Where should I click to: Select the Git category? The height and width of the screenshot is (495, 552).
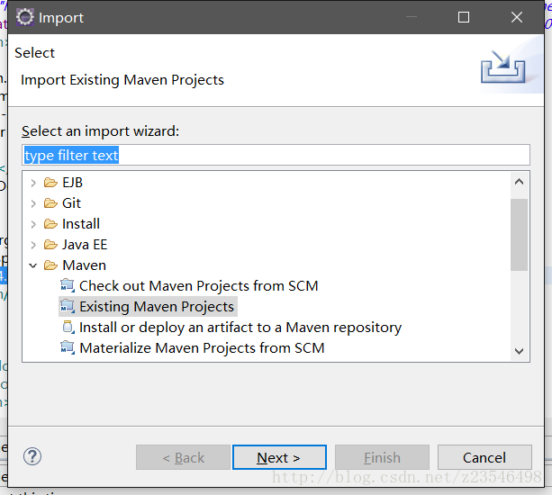[71, 203]
